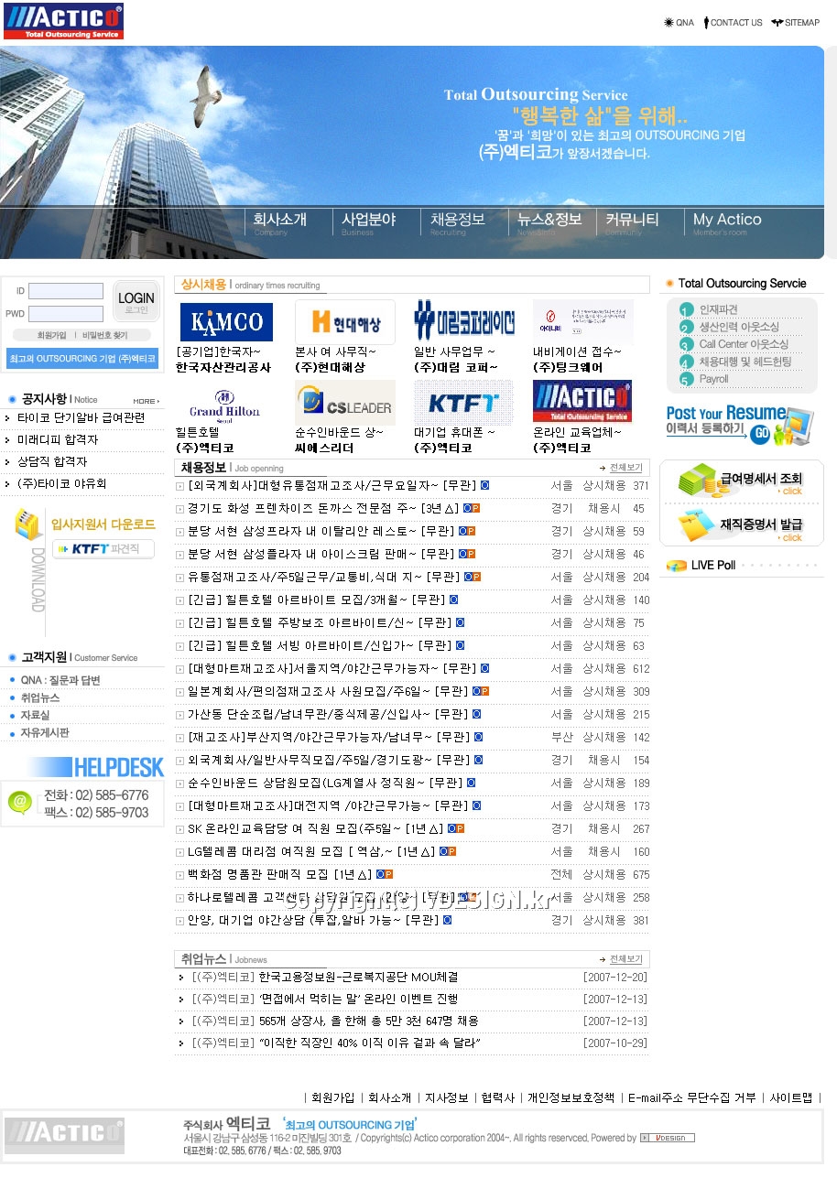Click the 급여명세서 조회 money icon

pos(703,481)
